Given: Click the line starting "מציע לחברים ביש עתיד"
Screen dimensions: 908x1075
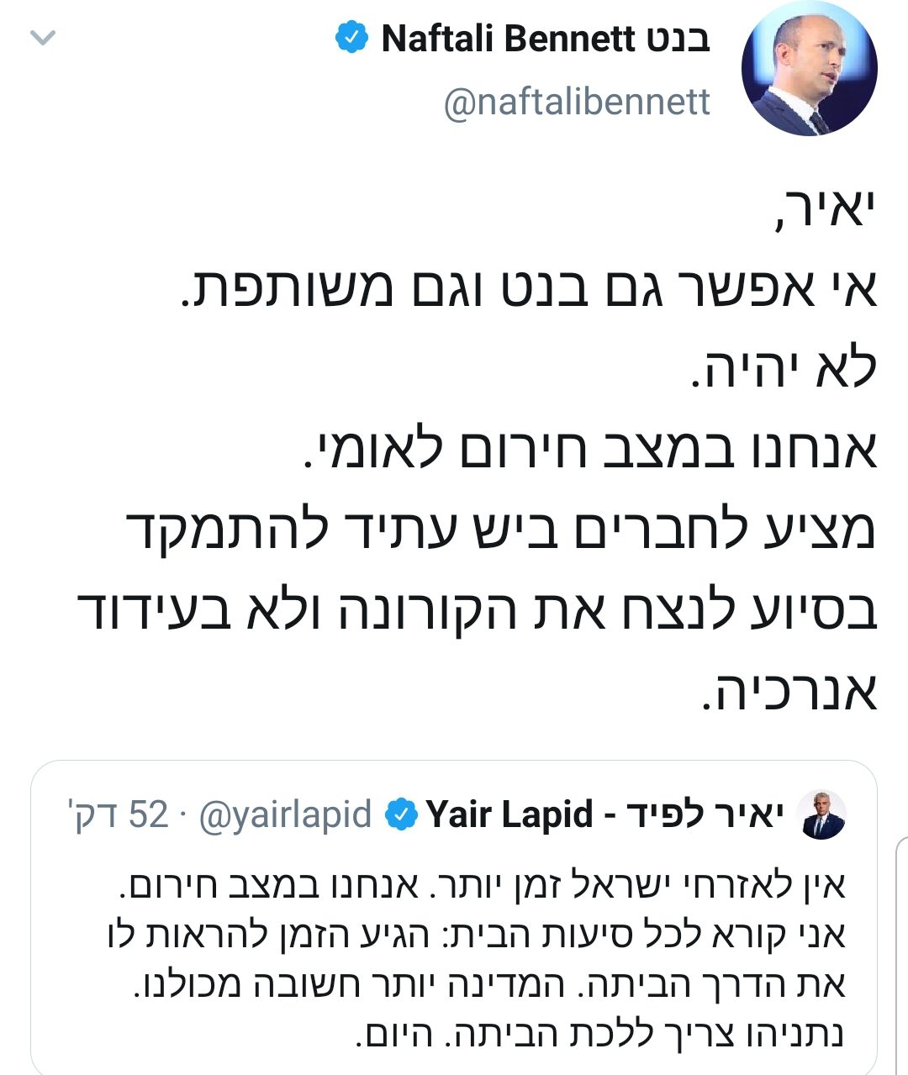Looking at the screenshot, I should (x=501, y=530).
